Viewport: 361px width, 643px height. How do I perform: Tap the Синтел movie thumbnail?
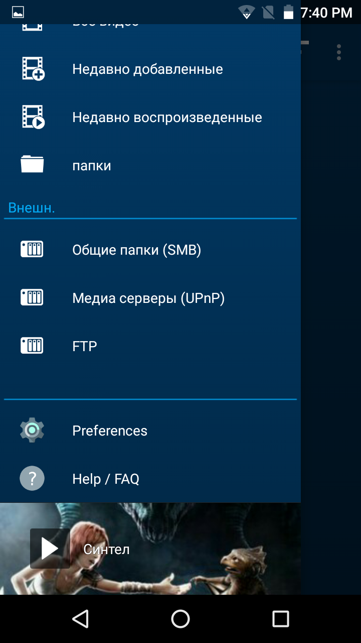coord(150,549)
